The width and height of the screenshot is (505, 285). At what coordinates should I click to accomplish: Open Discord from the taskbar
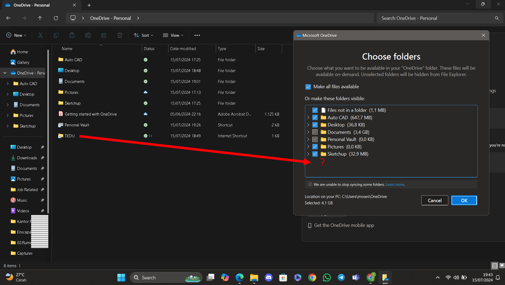point(268,277)
